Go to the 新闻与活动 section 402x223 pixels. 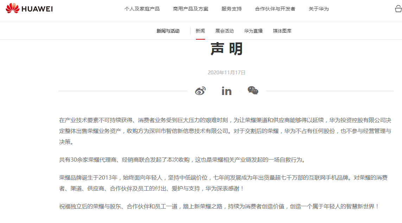pos(168,31)
